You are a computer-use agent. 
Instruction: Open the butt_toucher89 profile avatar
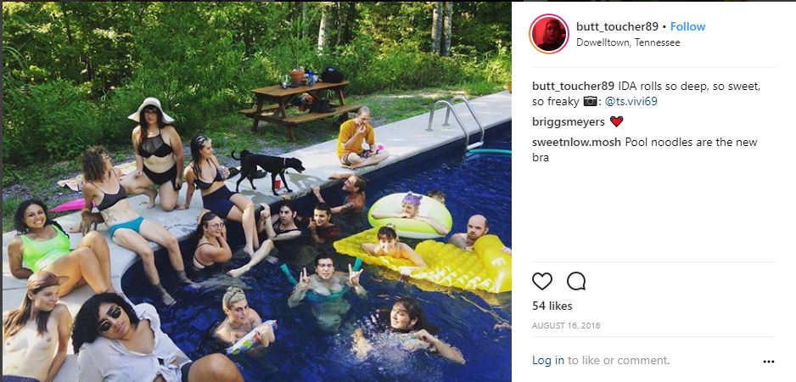pos(549,33)
